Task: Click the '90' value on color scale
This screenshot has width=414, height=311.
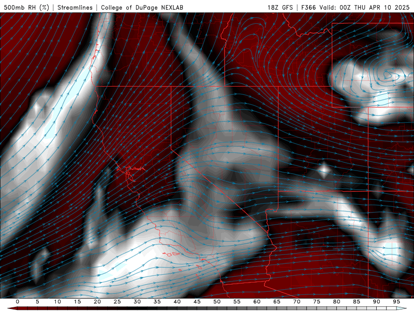Action: [376, 302]
